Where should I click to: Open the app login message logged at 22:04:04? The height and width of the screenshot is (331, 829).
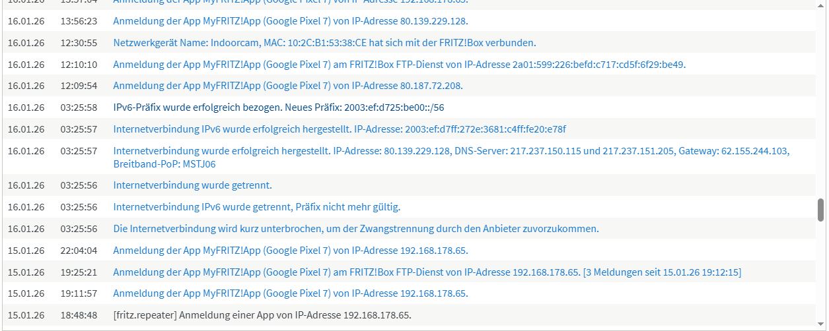(x=290, y=251)
